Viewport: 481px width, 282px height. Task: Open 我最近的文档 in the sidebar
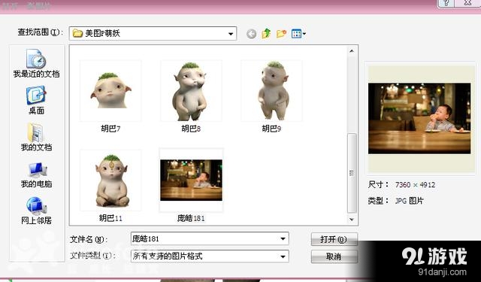coord(36,63)
